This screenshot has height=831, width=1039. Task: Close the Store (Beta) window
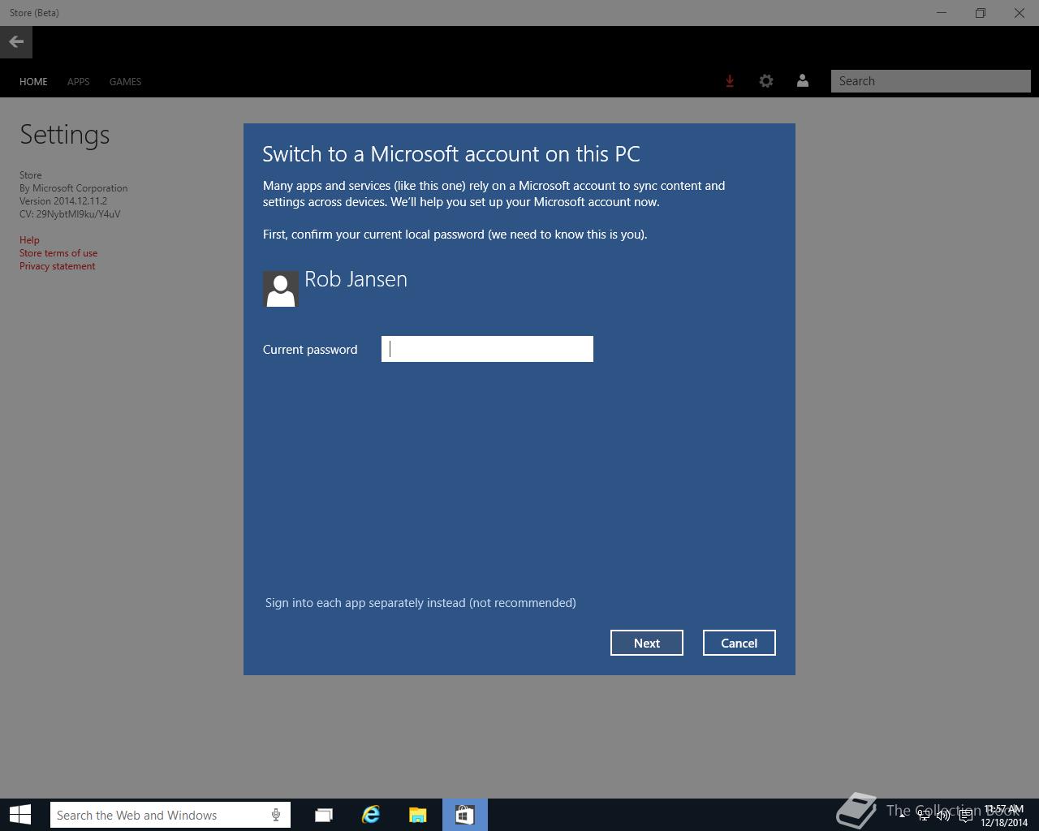pos(1020,13)
